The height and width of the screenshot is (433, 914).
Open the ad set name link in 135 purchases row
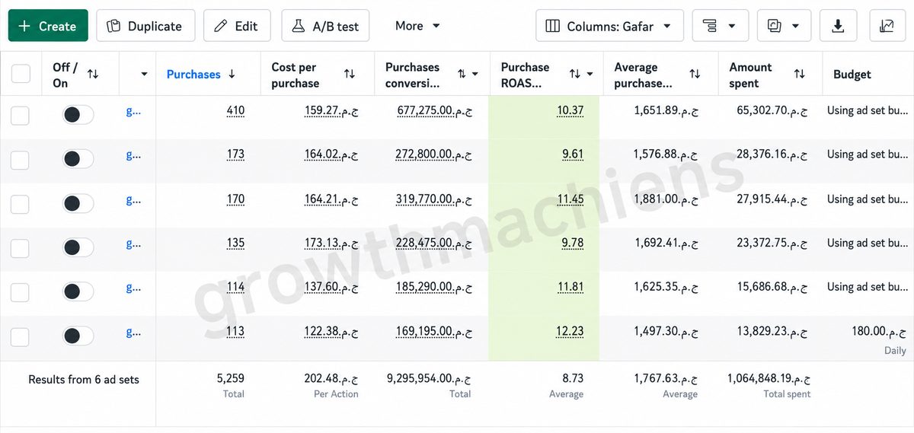pyautogui.click(x=133, y=244)
